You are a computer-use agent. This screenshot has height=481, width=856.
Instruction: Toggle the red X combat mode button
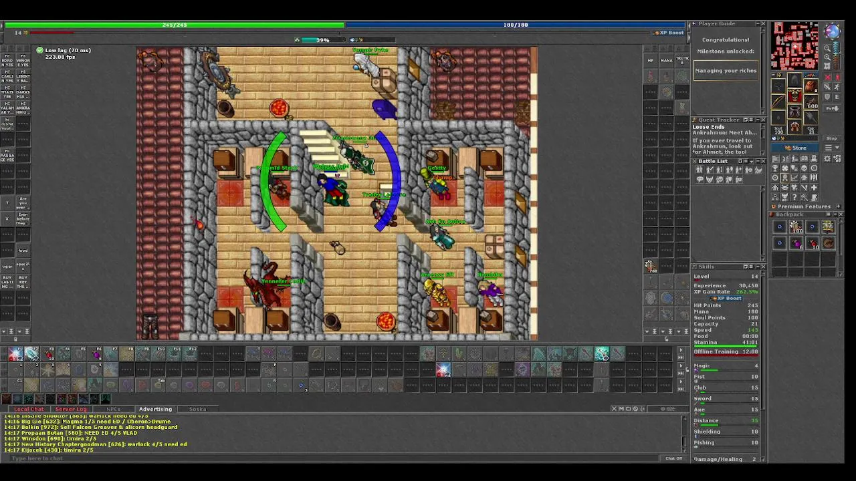(x=828, y=77)
